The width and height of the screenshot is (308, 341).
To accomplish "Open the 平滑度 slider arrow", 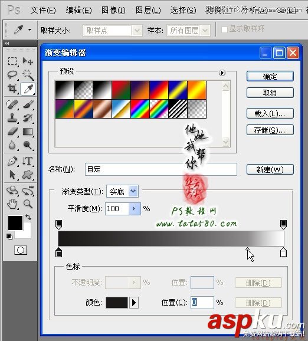I will click(x=134, y=209).
